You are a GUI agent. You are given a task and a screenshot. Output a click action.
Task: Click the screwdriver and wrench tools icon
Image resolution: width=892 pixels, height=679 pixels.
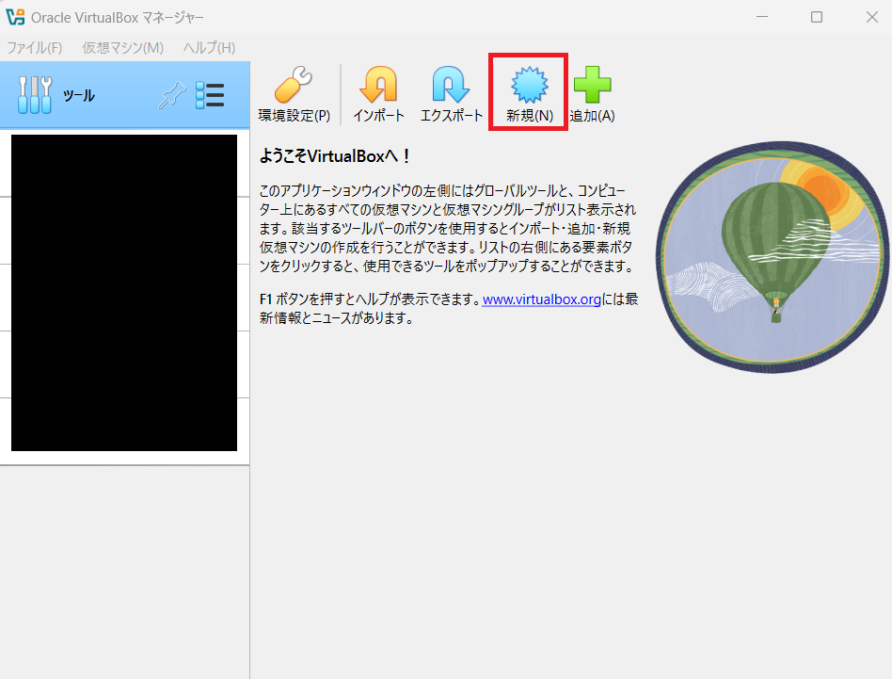[35, 95]
